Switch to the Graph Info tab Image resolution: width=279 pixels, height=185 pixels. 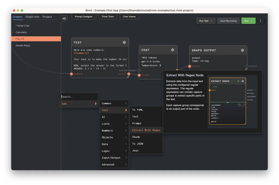point(32,17)
